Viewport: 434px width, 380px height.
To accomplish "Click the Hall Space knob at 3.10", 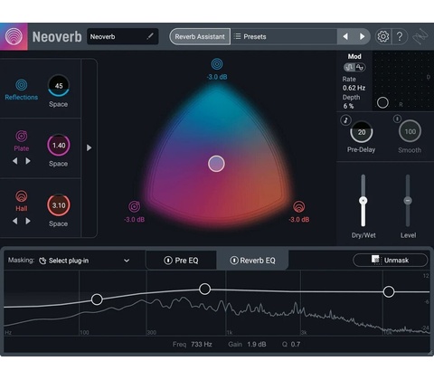I will pos(59,205).
